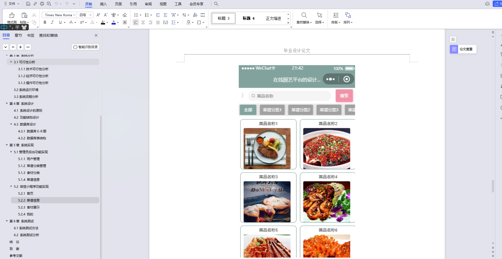Screen dimensions: 502x259
Task: Toggle left alignment button
Action: click(135, 22)
